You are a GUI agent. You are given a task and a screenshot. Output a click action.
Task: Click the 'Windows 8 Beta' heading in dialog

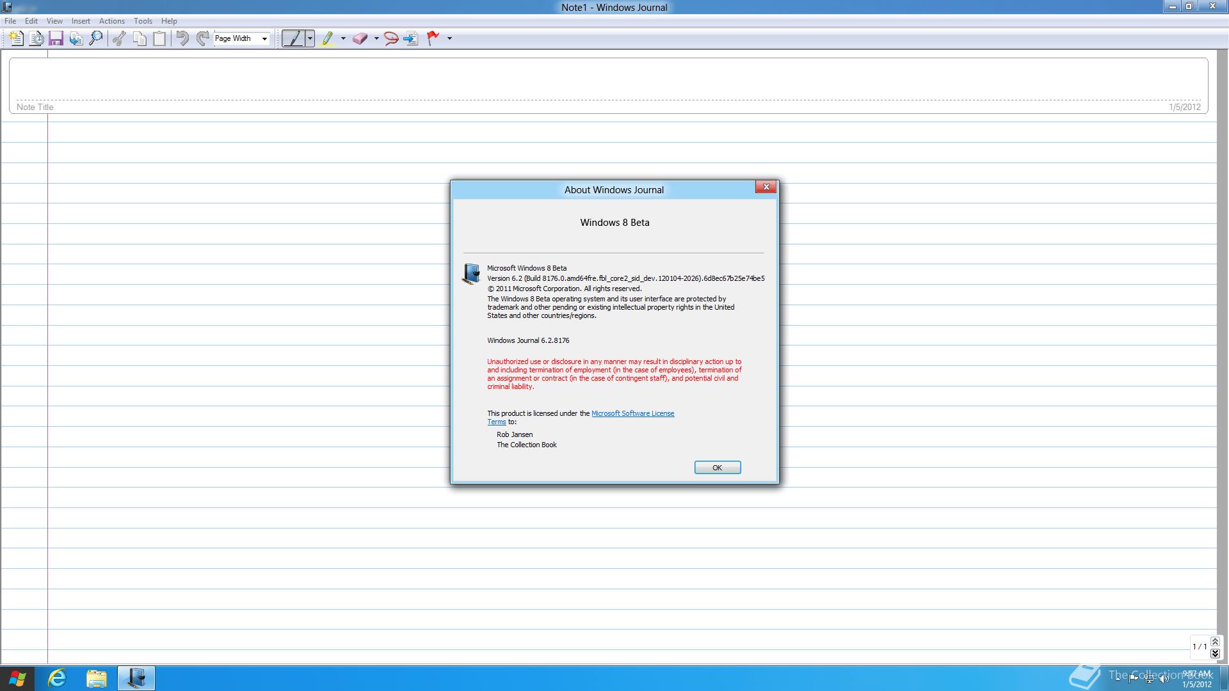coord(614,223)
